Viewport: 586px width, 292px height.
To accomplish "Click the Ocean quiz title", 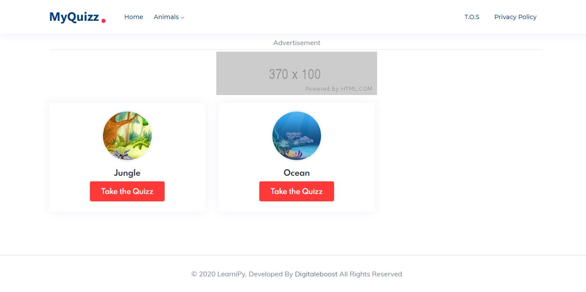I will pyautogui.click(x=297, y=173).
